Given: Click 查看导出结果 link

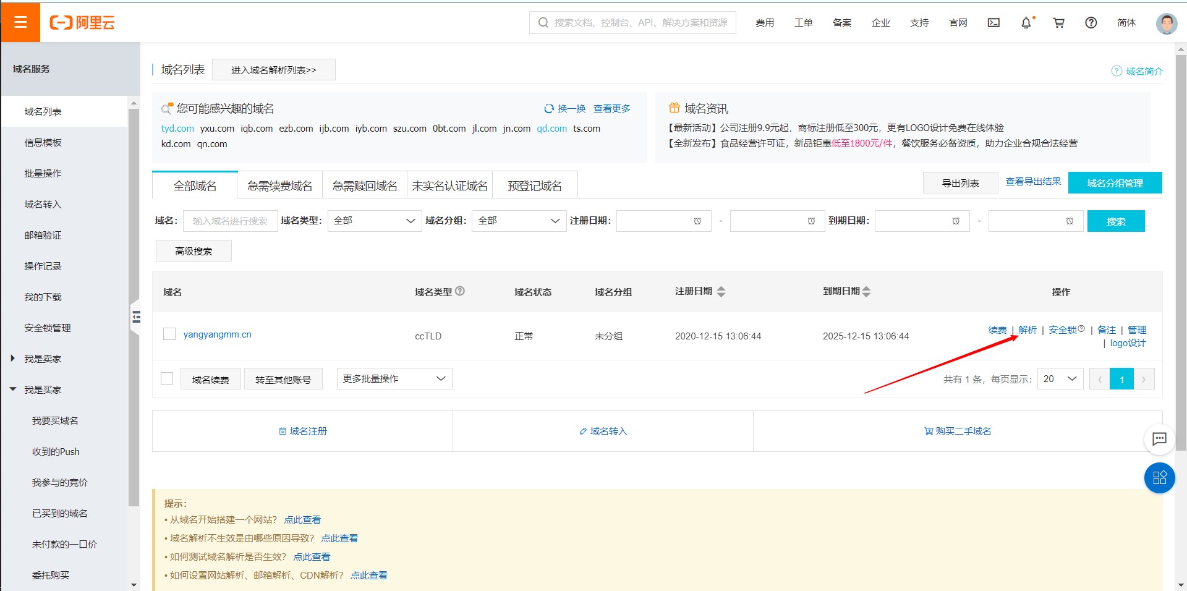Looking at the screenshot, I should tap(1033, 181).
